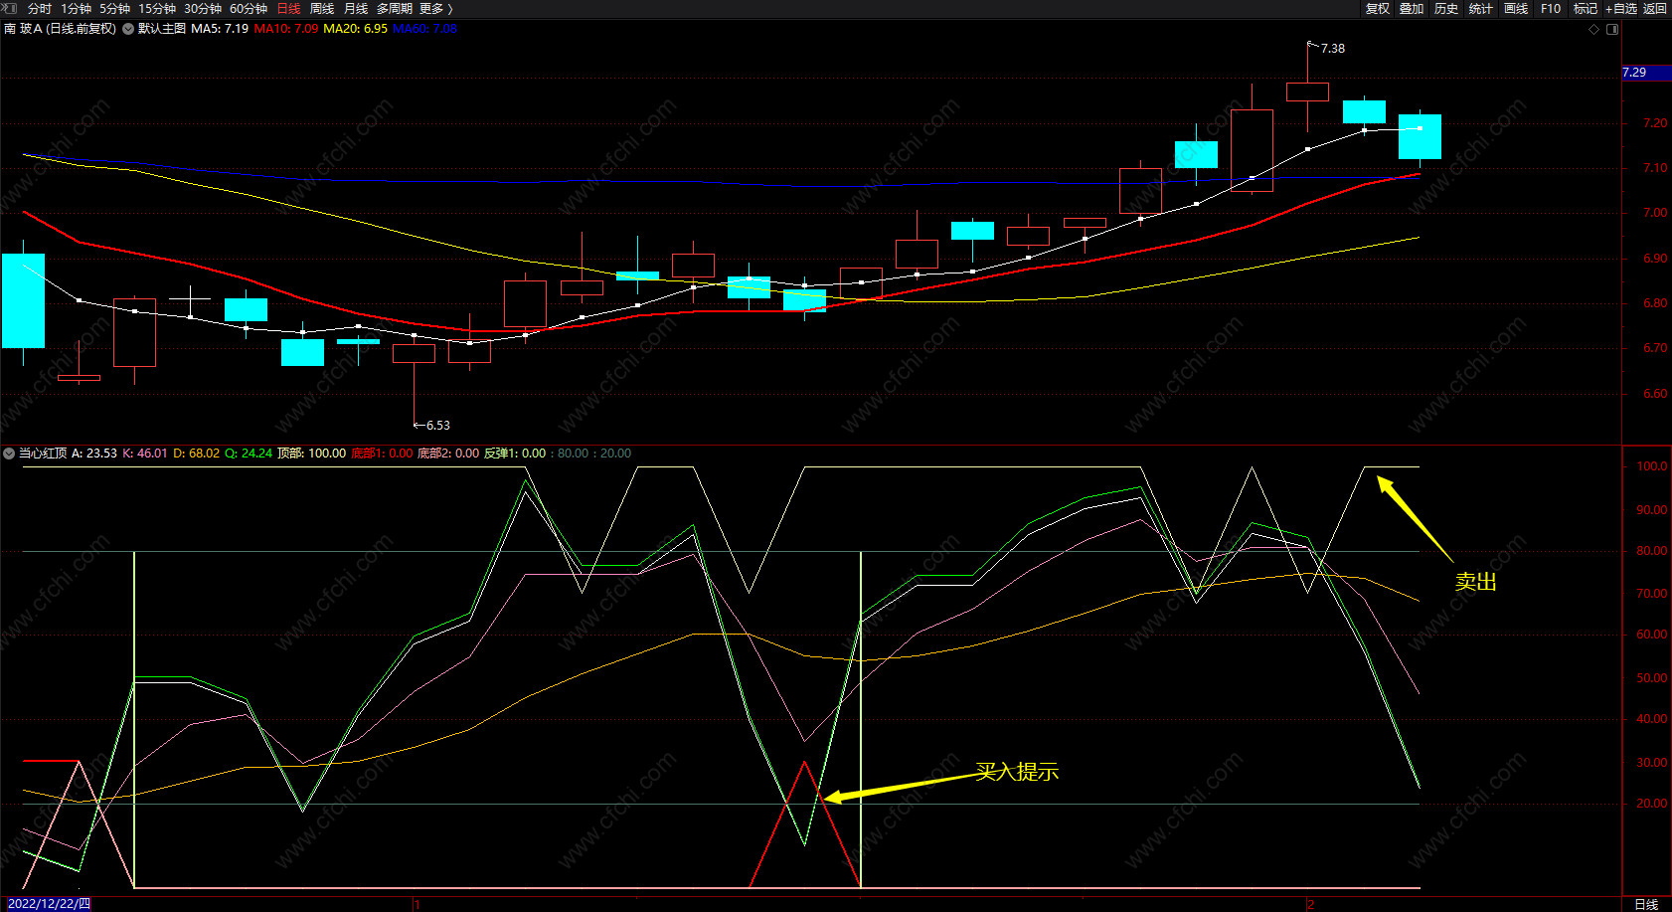Click the collapse panel icon at top-left
The width and height of the screenshot is (1672, 912).
(x=11, y=8)
